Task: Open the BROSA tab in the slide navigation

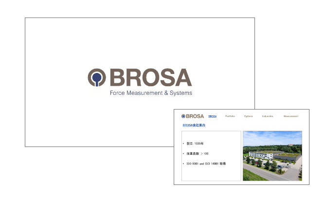Action: 212,116
